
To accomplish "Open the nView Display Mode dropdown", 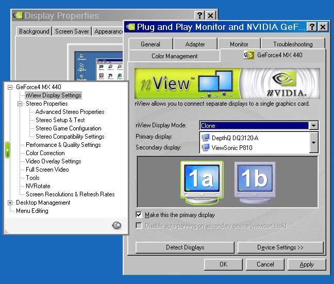I will (313, 125).
